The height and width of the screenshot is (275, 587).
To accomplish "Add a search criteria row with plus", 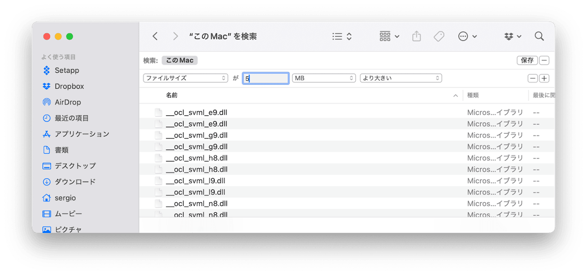I will [x=544, y=78].
